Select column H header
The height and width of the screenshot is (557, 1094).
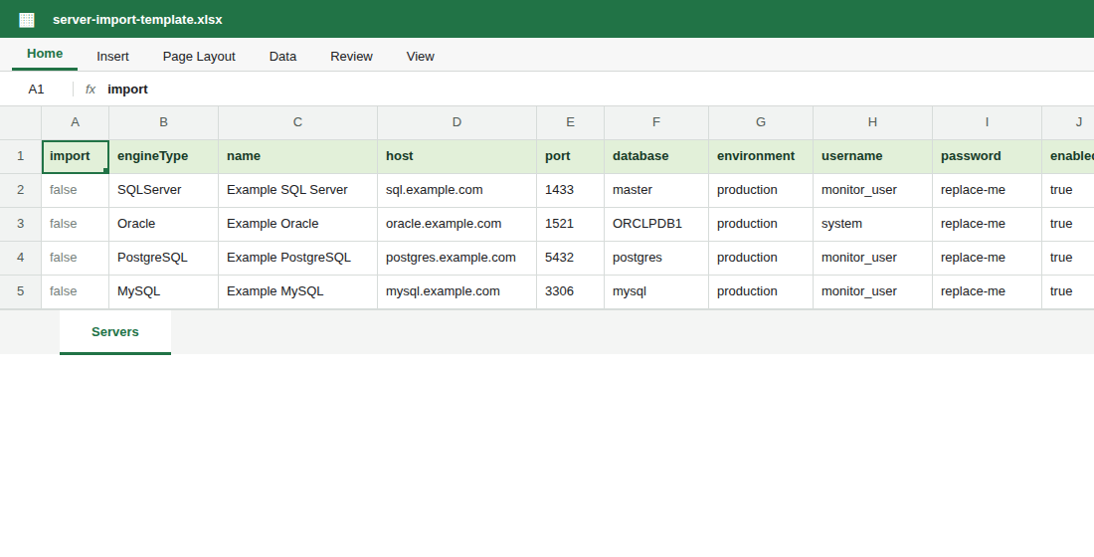pyautogui.click(x=872, y=123)
